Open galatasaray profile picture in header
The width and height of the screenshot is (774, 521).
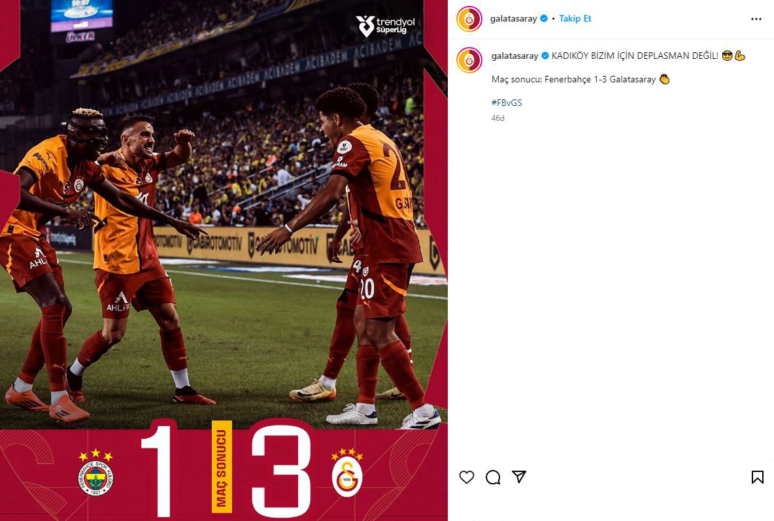pyautogui.click(x=469, y=19)
